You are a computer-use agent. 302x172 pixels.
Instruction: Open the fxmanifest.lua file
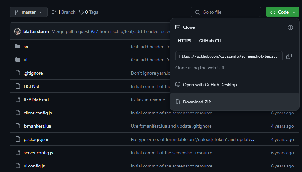point(38,126)
